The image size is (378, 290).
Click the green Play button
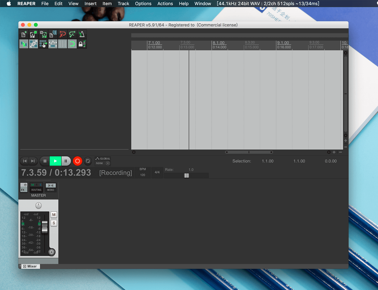[55, 161]
